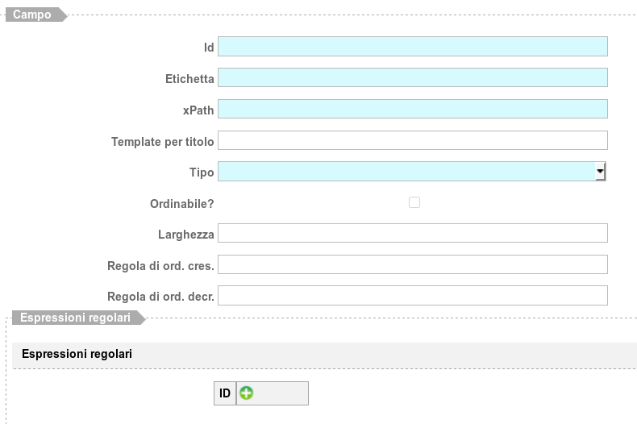Click the Etichetta field label
637x424 pixels.
pos(184,79)
